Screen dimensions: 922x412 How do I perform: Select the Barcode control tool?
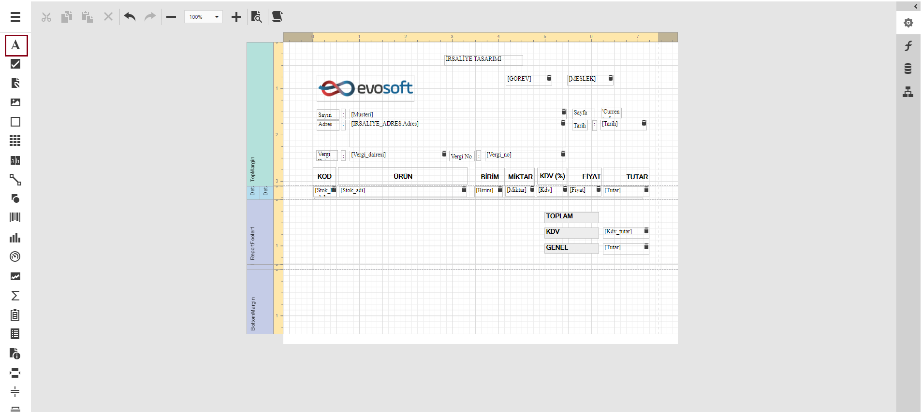15,217
